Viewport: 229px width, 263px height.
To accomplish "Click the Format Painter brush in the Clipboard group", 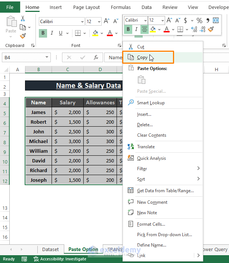I will [23, 36].
